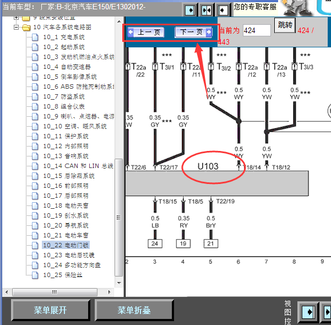Open 10_9 喇叭、点烟器 entry
The width and height of the screenshot is (331, 325).
click(x=79, y=116)
